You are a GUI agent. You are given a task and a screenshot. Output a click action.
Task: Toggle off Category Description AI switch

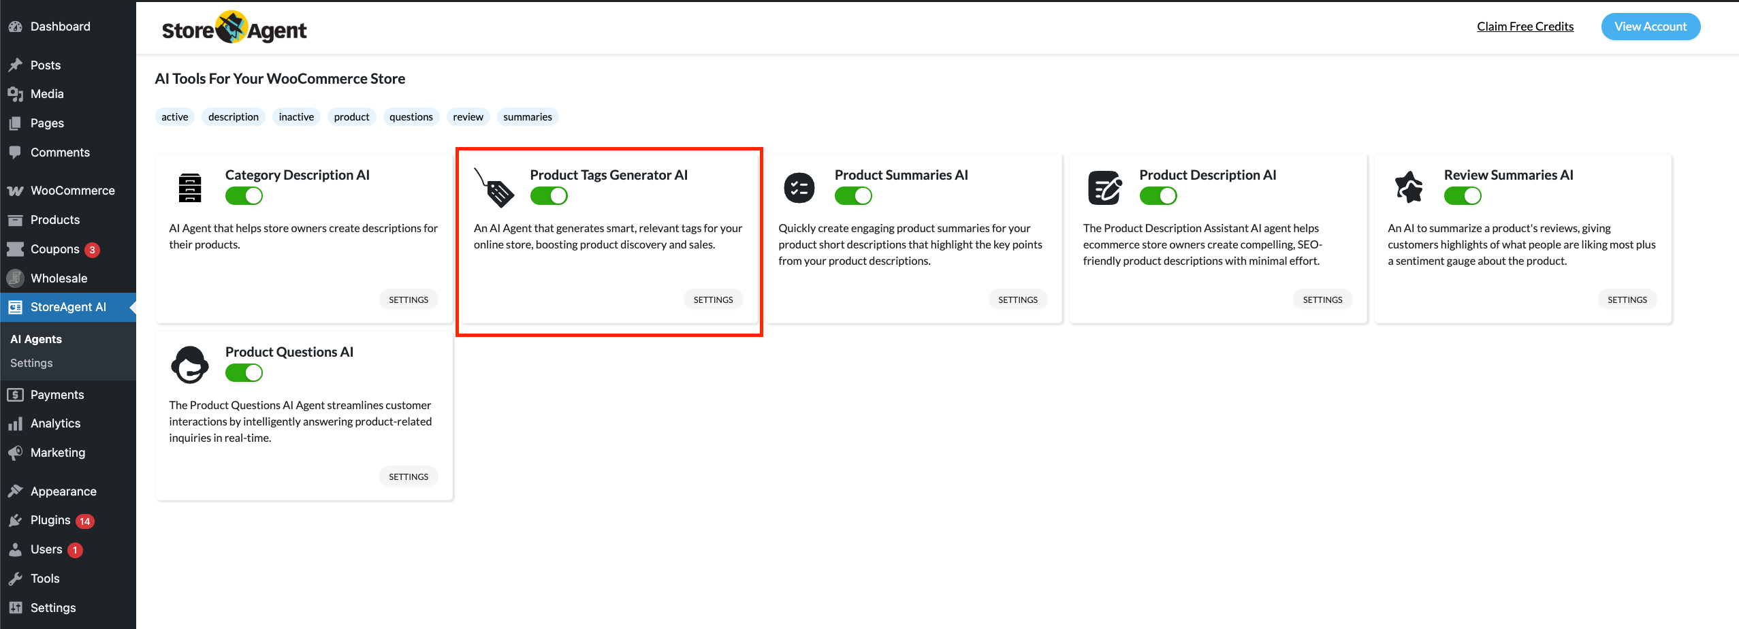(x=244, y=196)
